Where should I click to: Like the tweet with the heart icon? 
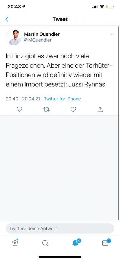click(73, 109)
